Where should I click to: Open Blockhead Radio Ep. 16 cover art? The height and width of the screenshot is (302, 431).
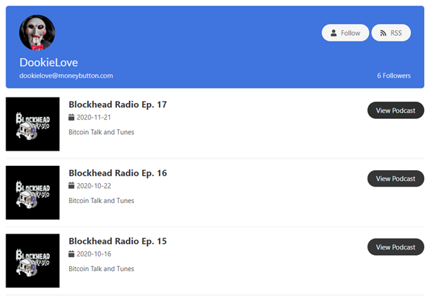32,193
